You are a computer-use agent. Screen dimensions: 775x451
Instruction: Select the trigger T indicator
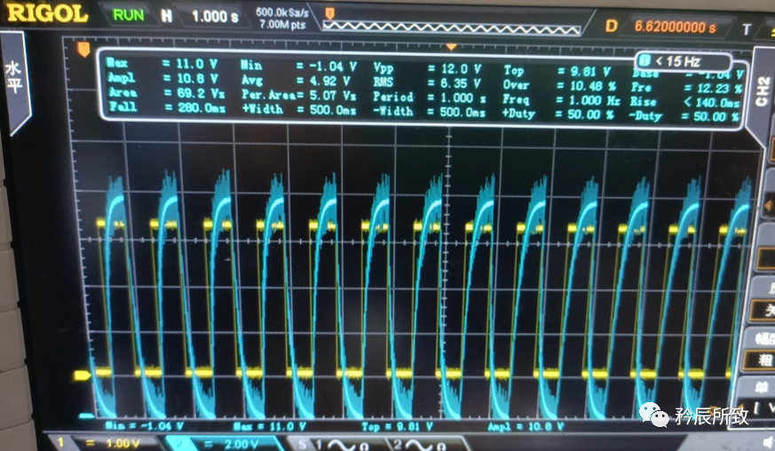click(747, 29)
